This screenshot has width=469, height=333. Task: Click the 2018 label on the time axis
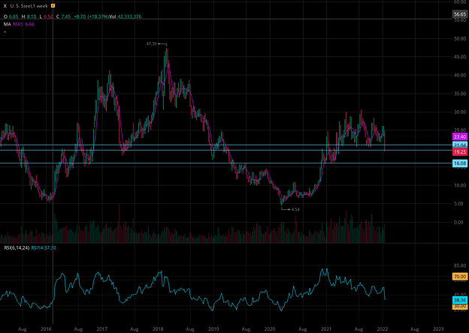(x=158, y=329)
